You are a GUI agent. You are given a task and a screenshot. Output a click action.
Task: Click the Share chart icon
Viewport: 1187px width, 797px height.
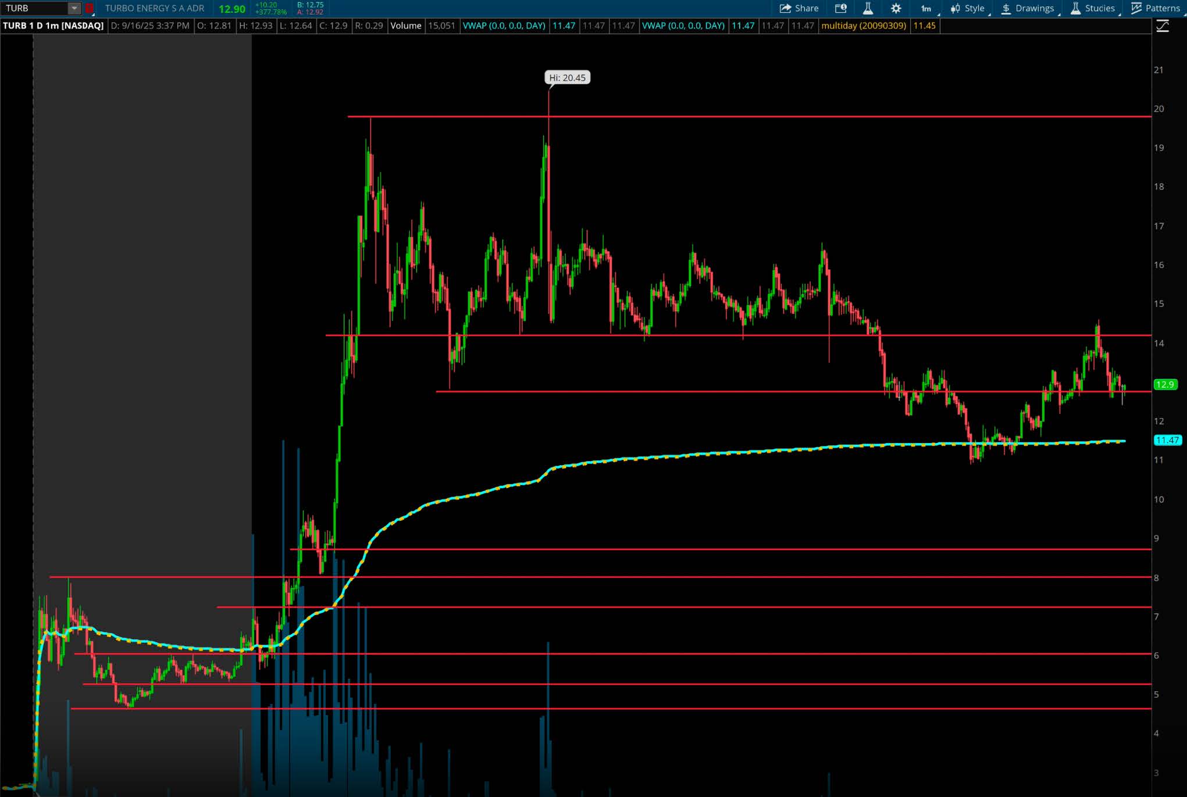[x=786, y=8]
